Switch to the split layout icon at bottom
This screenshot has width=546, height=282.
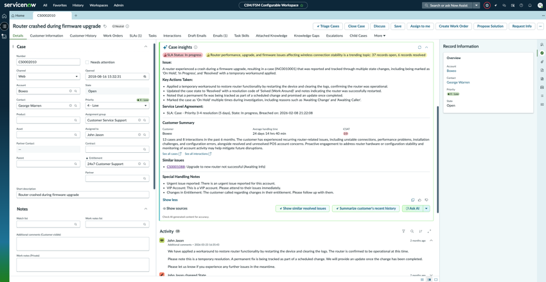click(x=429, y=279)
